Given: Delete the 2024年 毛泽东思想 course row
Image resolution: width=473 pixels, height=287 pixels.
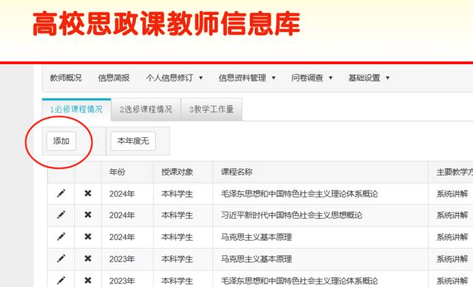Looking at the screenshot, I should click(x=87, y=193).
